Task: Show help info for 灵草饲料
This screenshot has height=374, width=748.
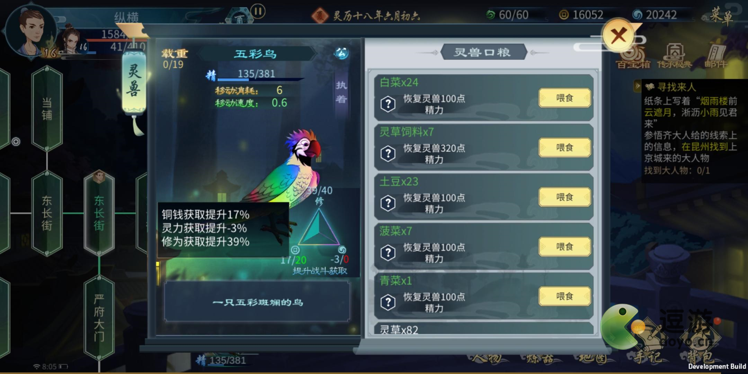Action: 388,153
